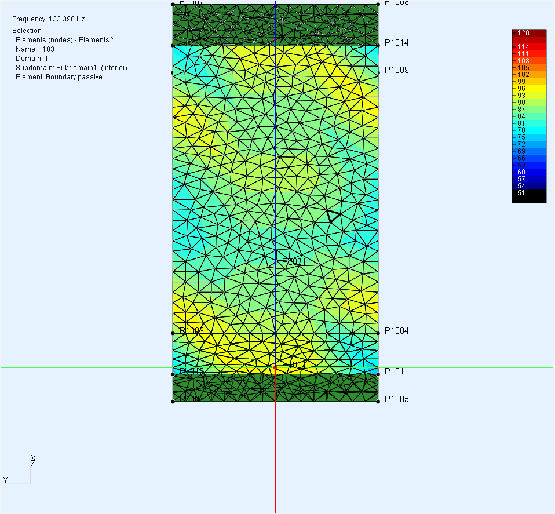Viewport: 555px width, 514px height.
Task: Click the P1004 point label
Action: point(397,331)
